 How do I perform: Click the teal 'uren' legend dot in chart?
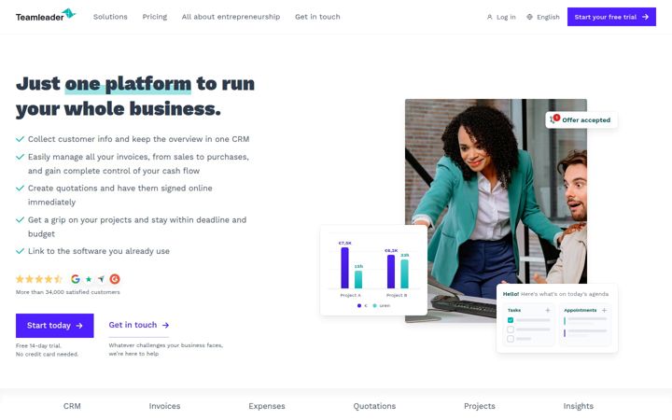click(x=374, y=305)
